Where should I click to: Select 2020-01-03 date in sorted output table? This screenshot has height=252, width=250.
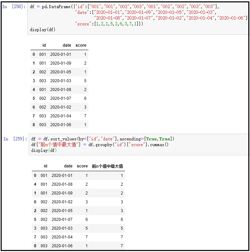[x=62, y=228]
